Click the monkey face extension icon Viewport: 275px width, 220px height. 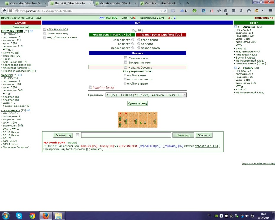[257, 11]
